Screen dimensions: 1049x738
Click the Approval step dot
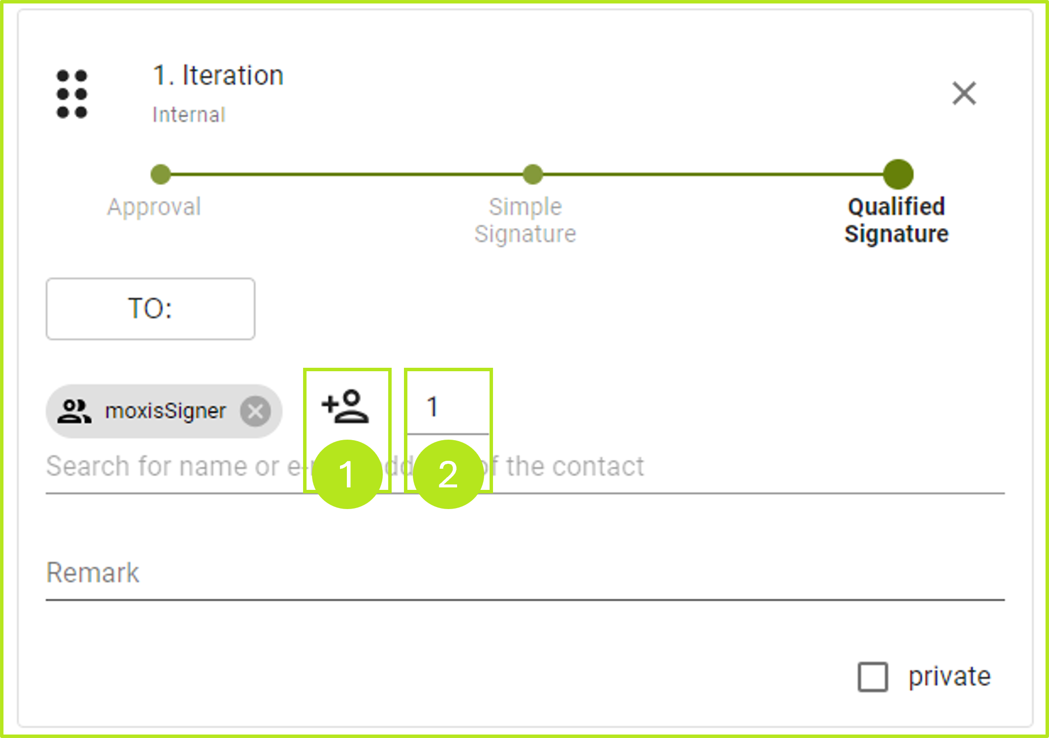(x=160, y=174)
